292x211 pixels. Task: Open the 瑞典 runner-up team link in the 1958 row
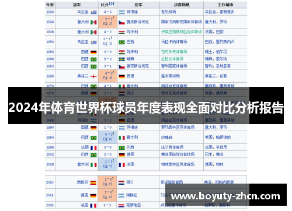click(x=130, y=59)
